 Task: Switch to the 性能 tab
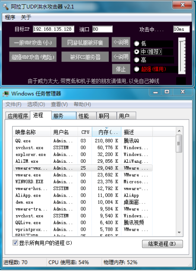coord(86,116)
